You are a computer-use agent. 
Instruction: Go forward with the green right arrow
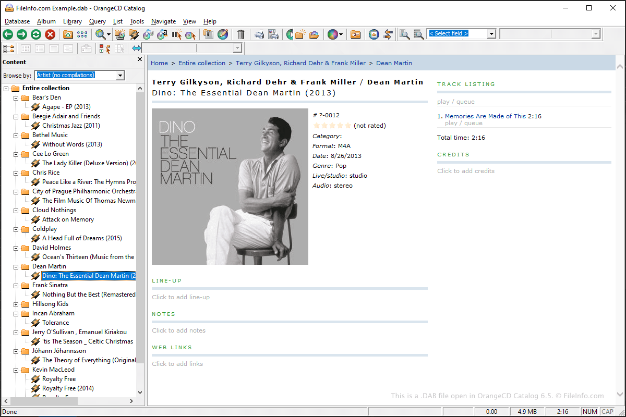click(22, 34)
